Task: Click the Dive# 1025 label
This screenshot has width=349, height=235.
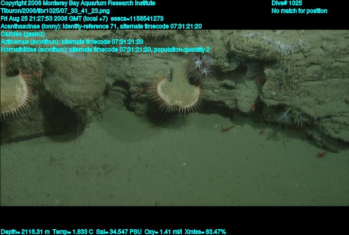Action: 287,3
